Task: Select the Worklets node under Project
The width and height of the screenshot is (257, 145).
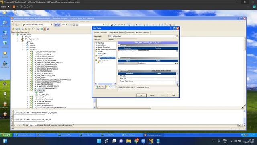Action: click(x=33, y=48)
